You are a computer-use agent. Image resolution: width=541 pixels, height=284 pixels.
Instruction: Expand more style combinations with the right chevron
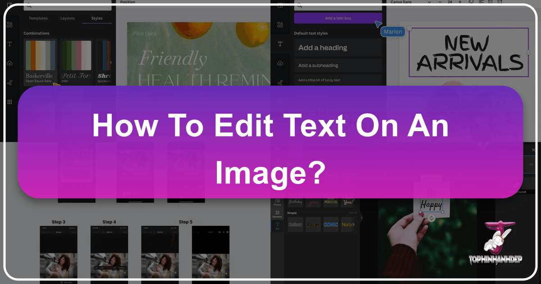click(111, 62)
